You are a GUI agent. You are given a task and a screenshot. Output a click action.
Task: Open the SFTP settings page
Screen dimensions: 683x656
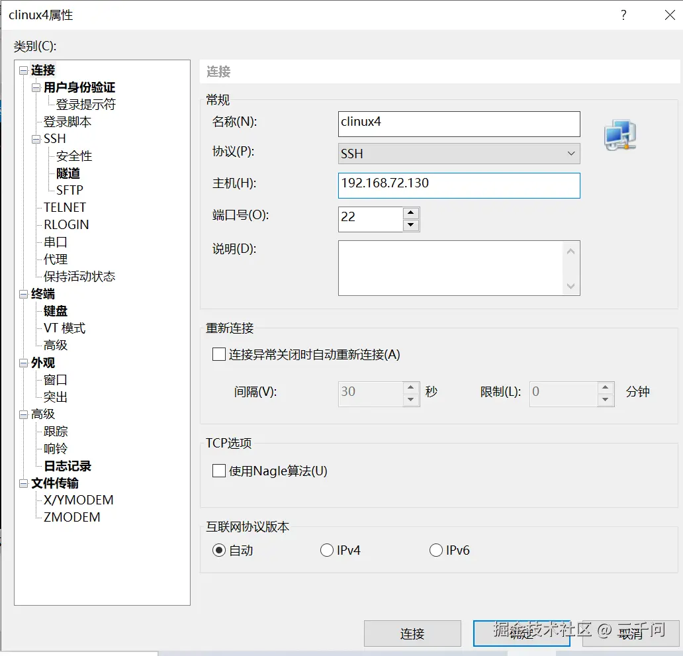point(68,190)
